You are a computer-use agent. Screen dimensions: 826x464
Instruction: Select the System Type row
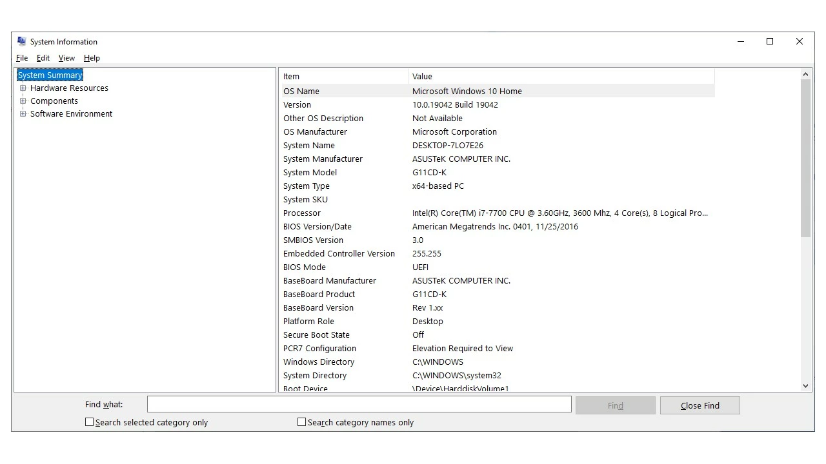point(498,186)
